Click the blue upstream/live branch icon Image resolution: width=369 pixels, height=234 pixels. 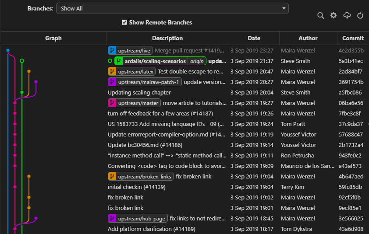[112, 50]
